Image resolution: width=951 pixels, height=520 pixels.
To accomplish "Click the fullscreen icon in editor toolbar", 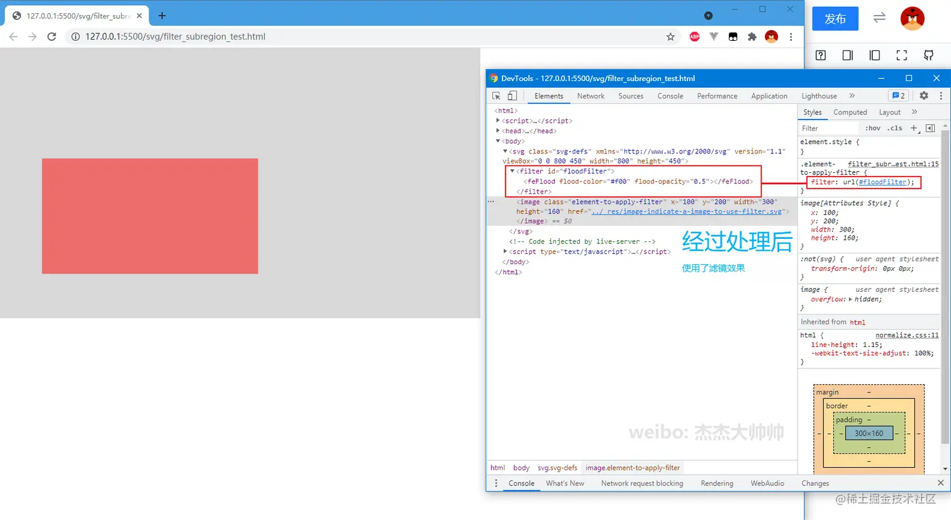I will coord(901,55).
